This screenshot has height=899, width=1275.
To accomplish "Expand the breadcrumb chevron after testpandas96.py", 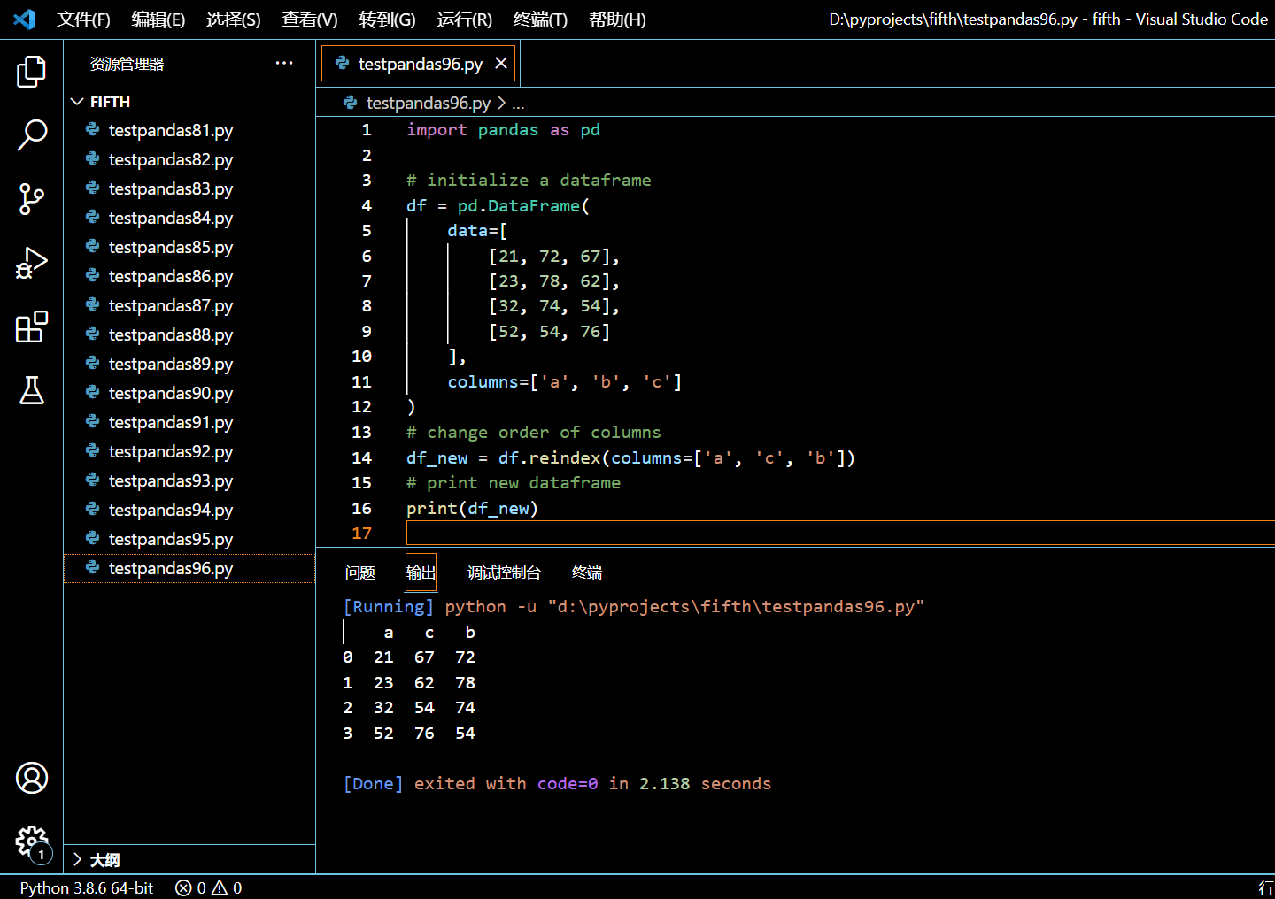I will (502, 103).
